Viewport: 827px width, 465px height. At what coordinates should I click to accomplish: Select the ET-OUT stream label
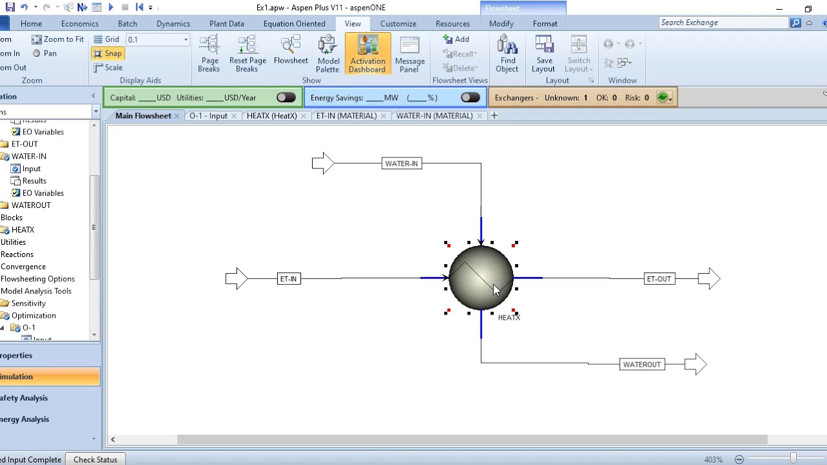click(x=659, y=279)
